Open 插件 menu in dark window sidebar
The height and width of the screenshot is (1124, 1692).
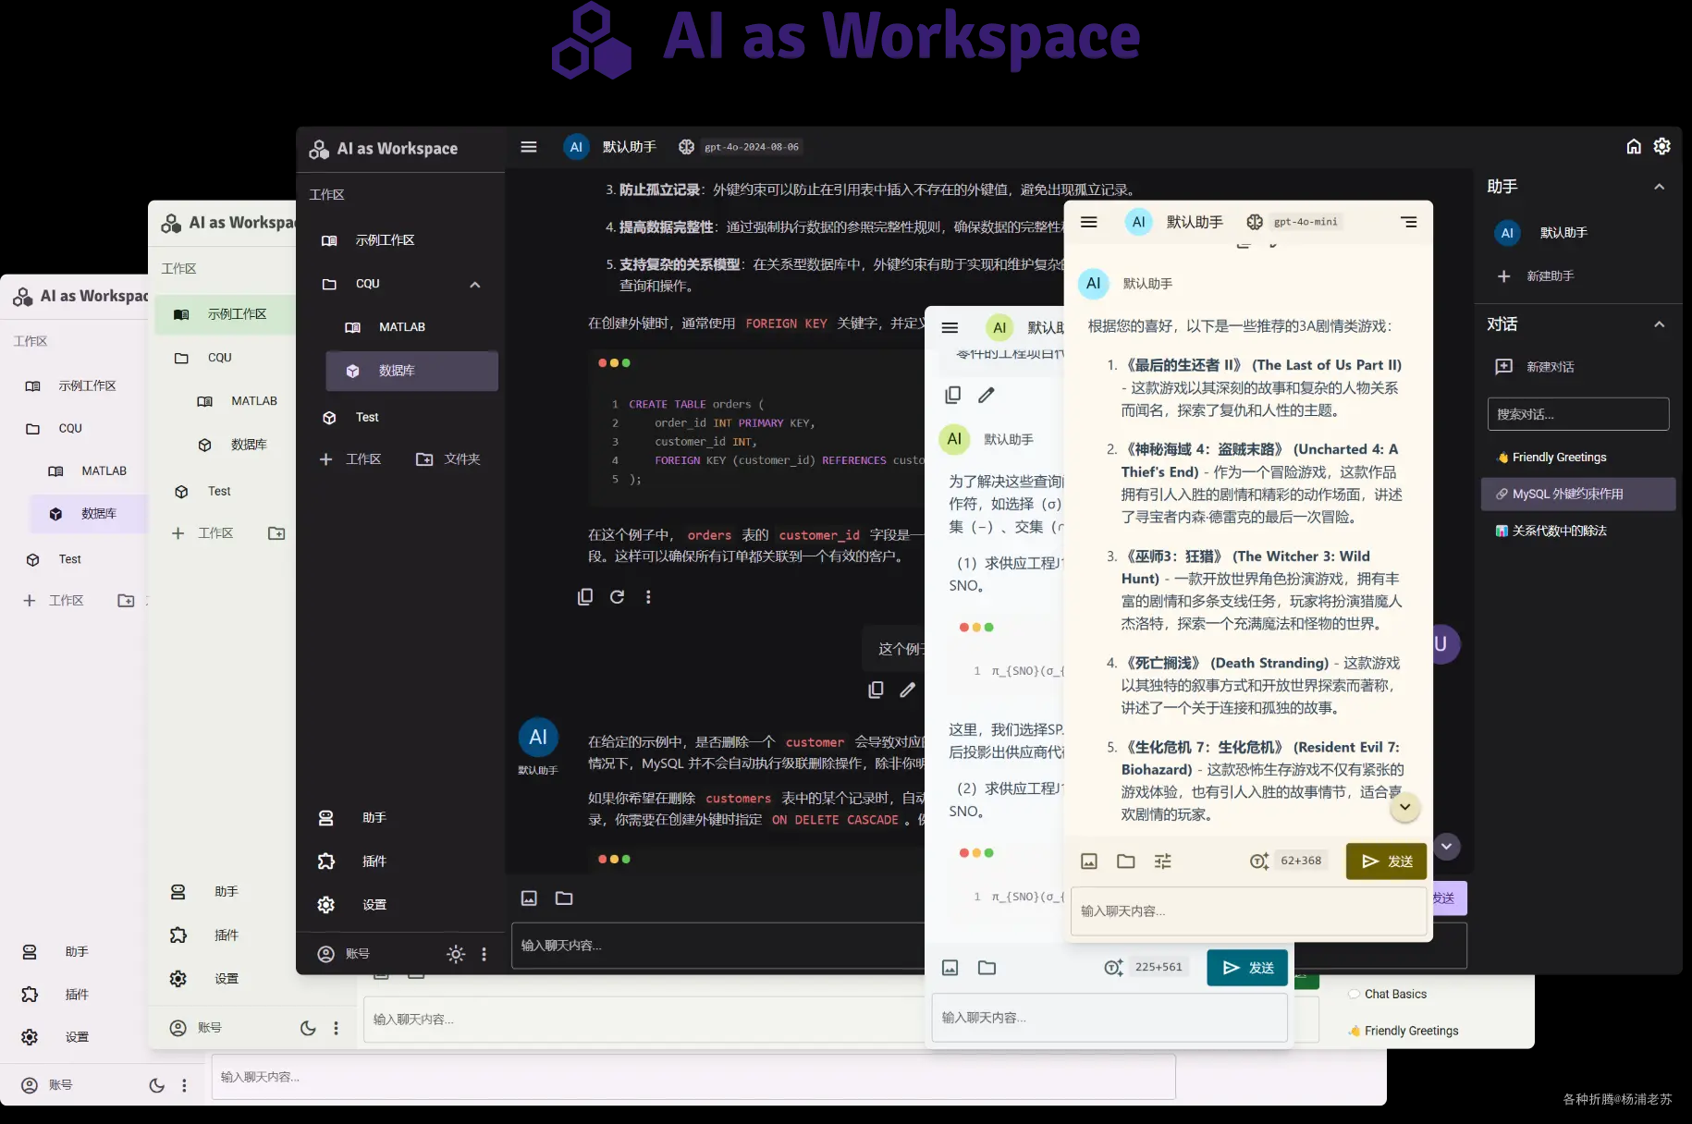[x=401, y=861]
